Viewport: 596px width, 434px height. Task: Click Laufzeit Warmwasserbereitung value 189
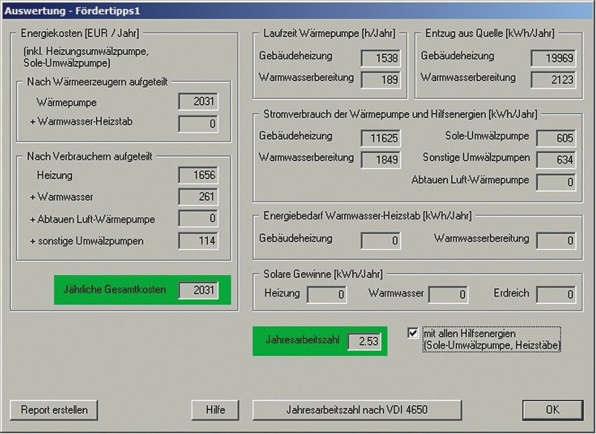point(380,80)
